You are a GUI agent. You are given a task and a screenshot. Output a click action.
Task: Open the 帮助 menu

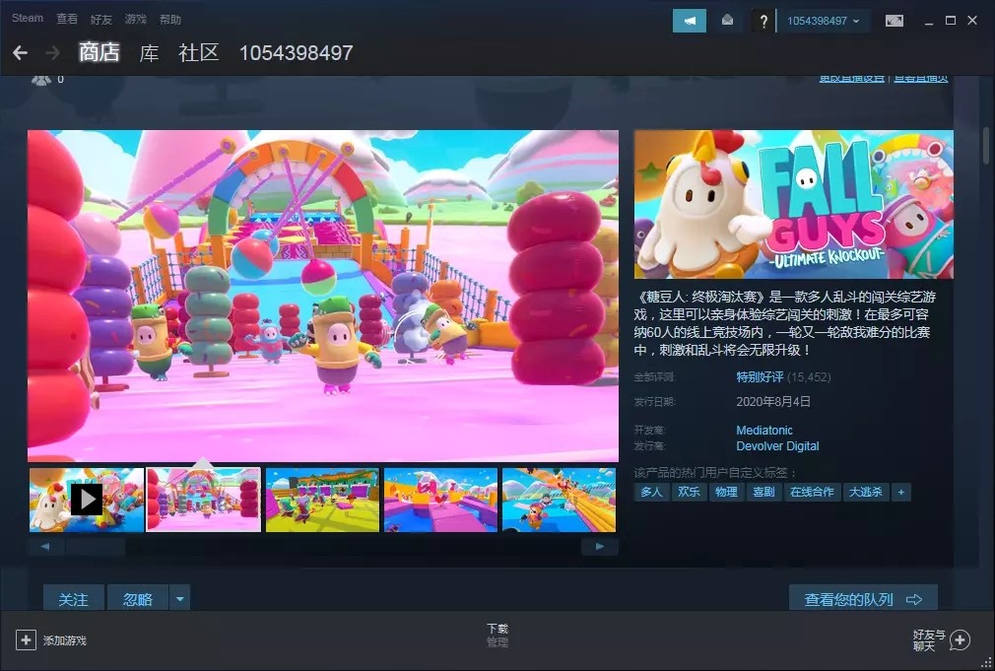[x=170, y=19]
